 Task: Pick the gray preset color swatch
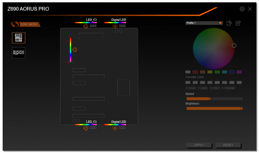[188, 72]
